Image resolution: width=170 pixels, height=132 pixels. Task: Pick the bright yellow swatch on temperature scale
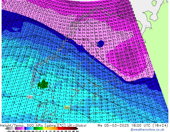(44, 128)
